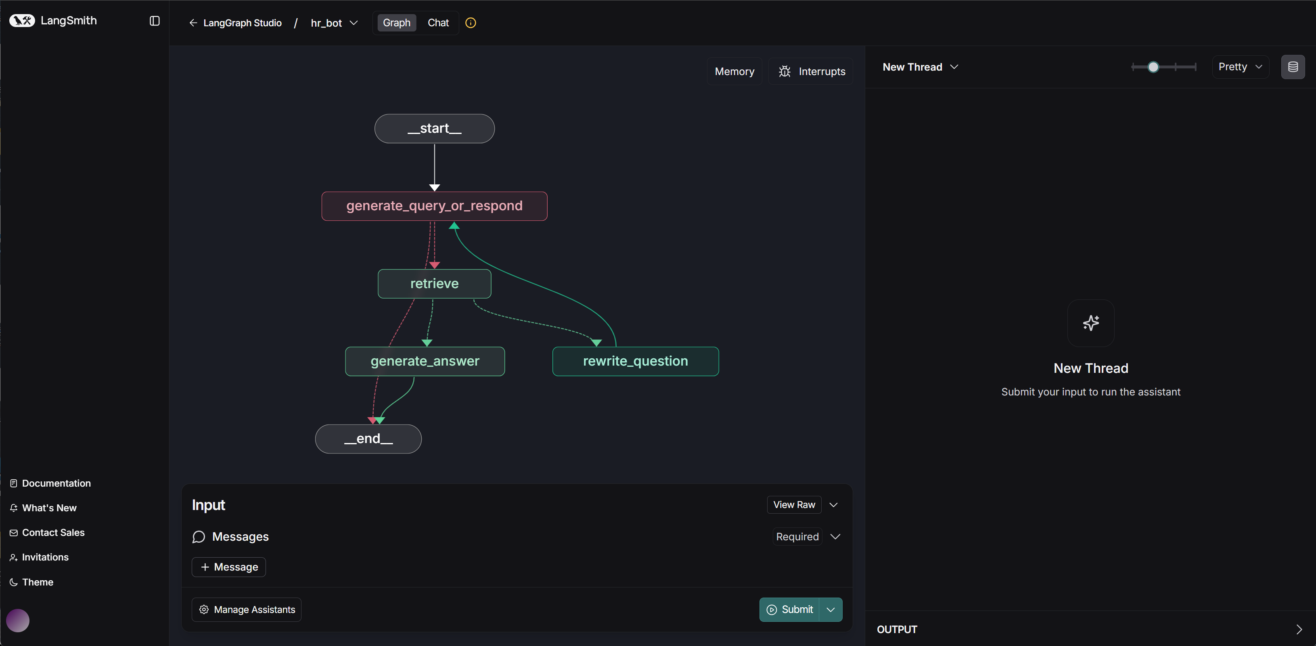Select the retrieve node
This screenshot has width=1316, height=646.
[x=434, y=284]
